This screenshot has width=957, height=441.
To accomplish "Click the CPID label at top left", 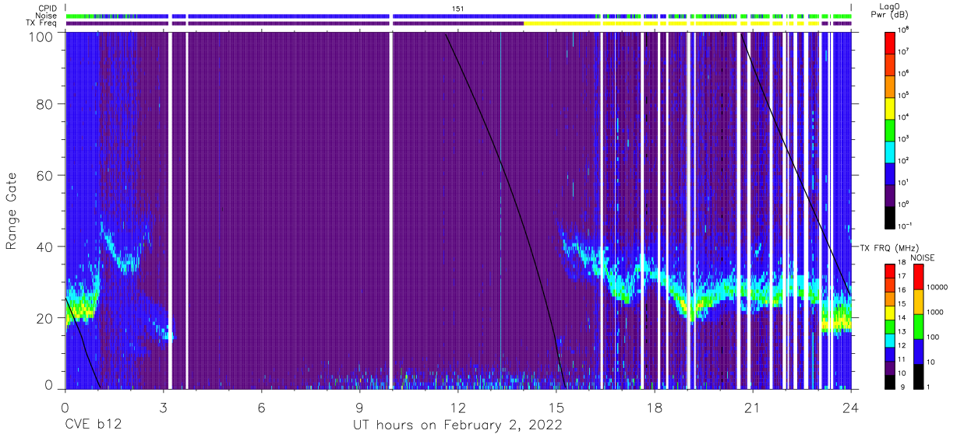I will pyautogui.click(x=47, y=8).
